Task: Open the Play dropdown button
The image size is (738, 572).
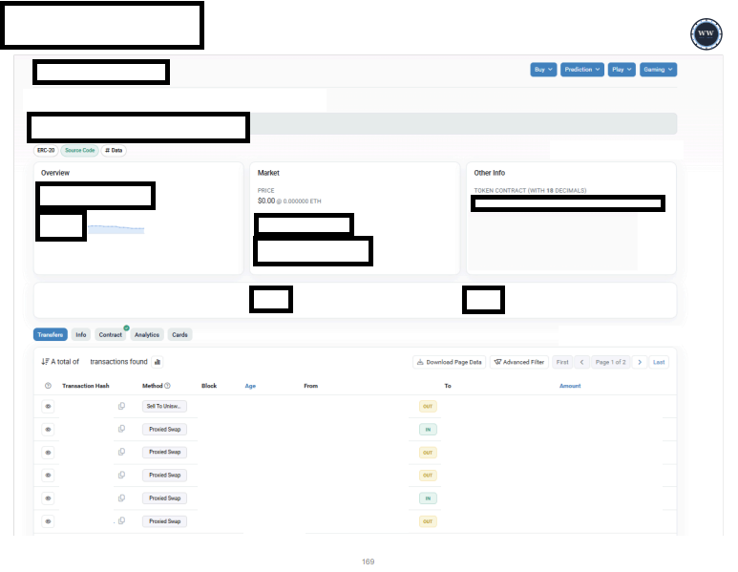Action: pos(622,70)
